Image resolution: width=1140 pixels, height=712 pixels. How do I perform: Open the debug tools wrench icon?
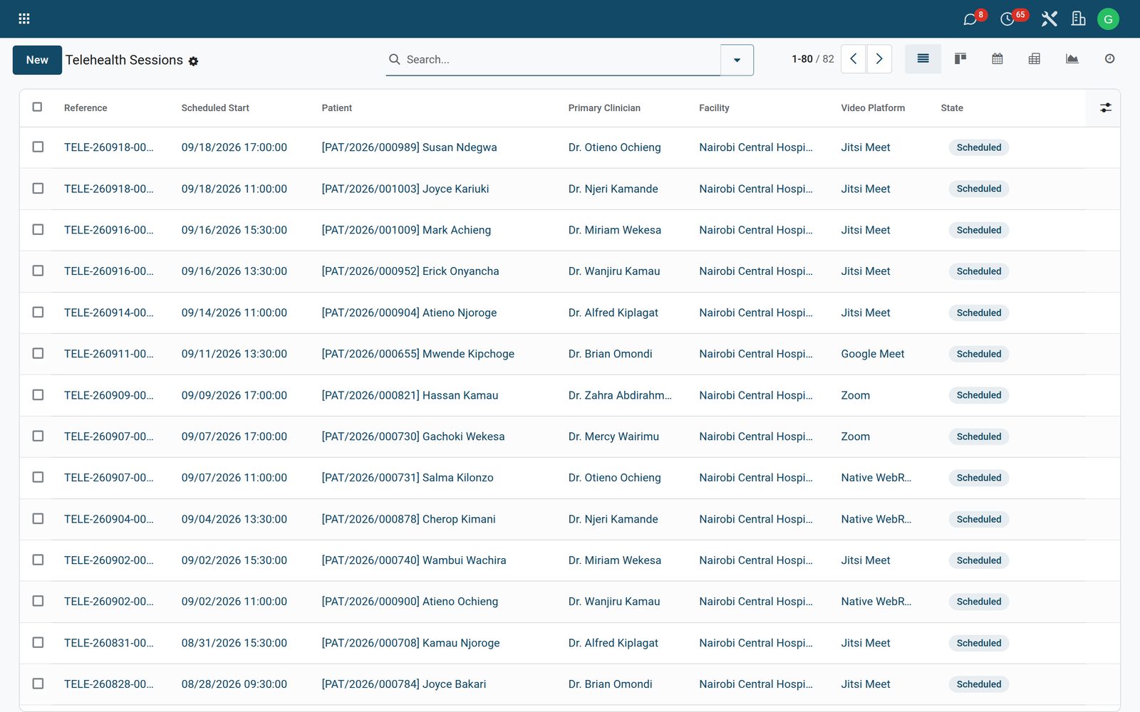click(1049, 19)
